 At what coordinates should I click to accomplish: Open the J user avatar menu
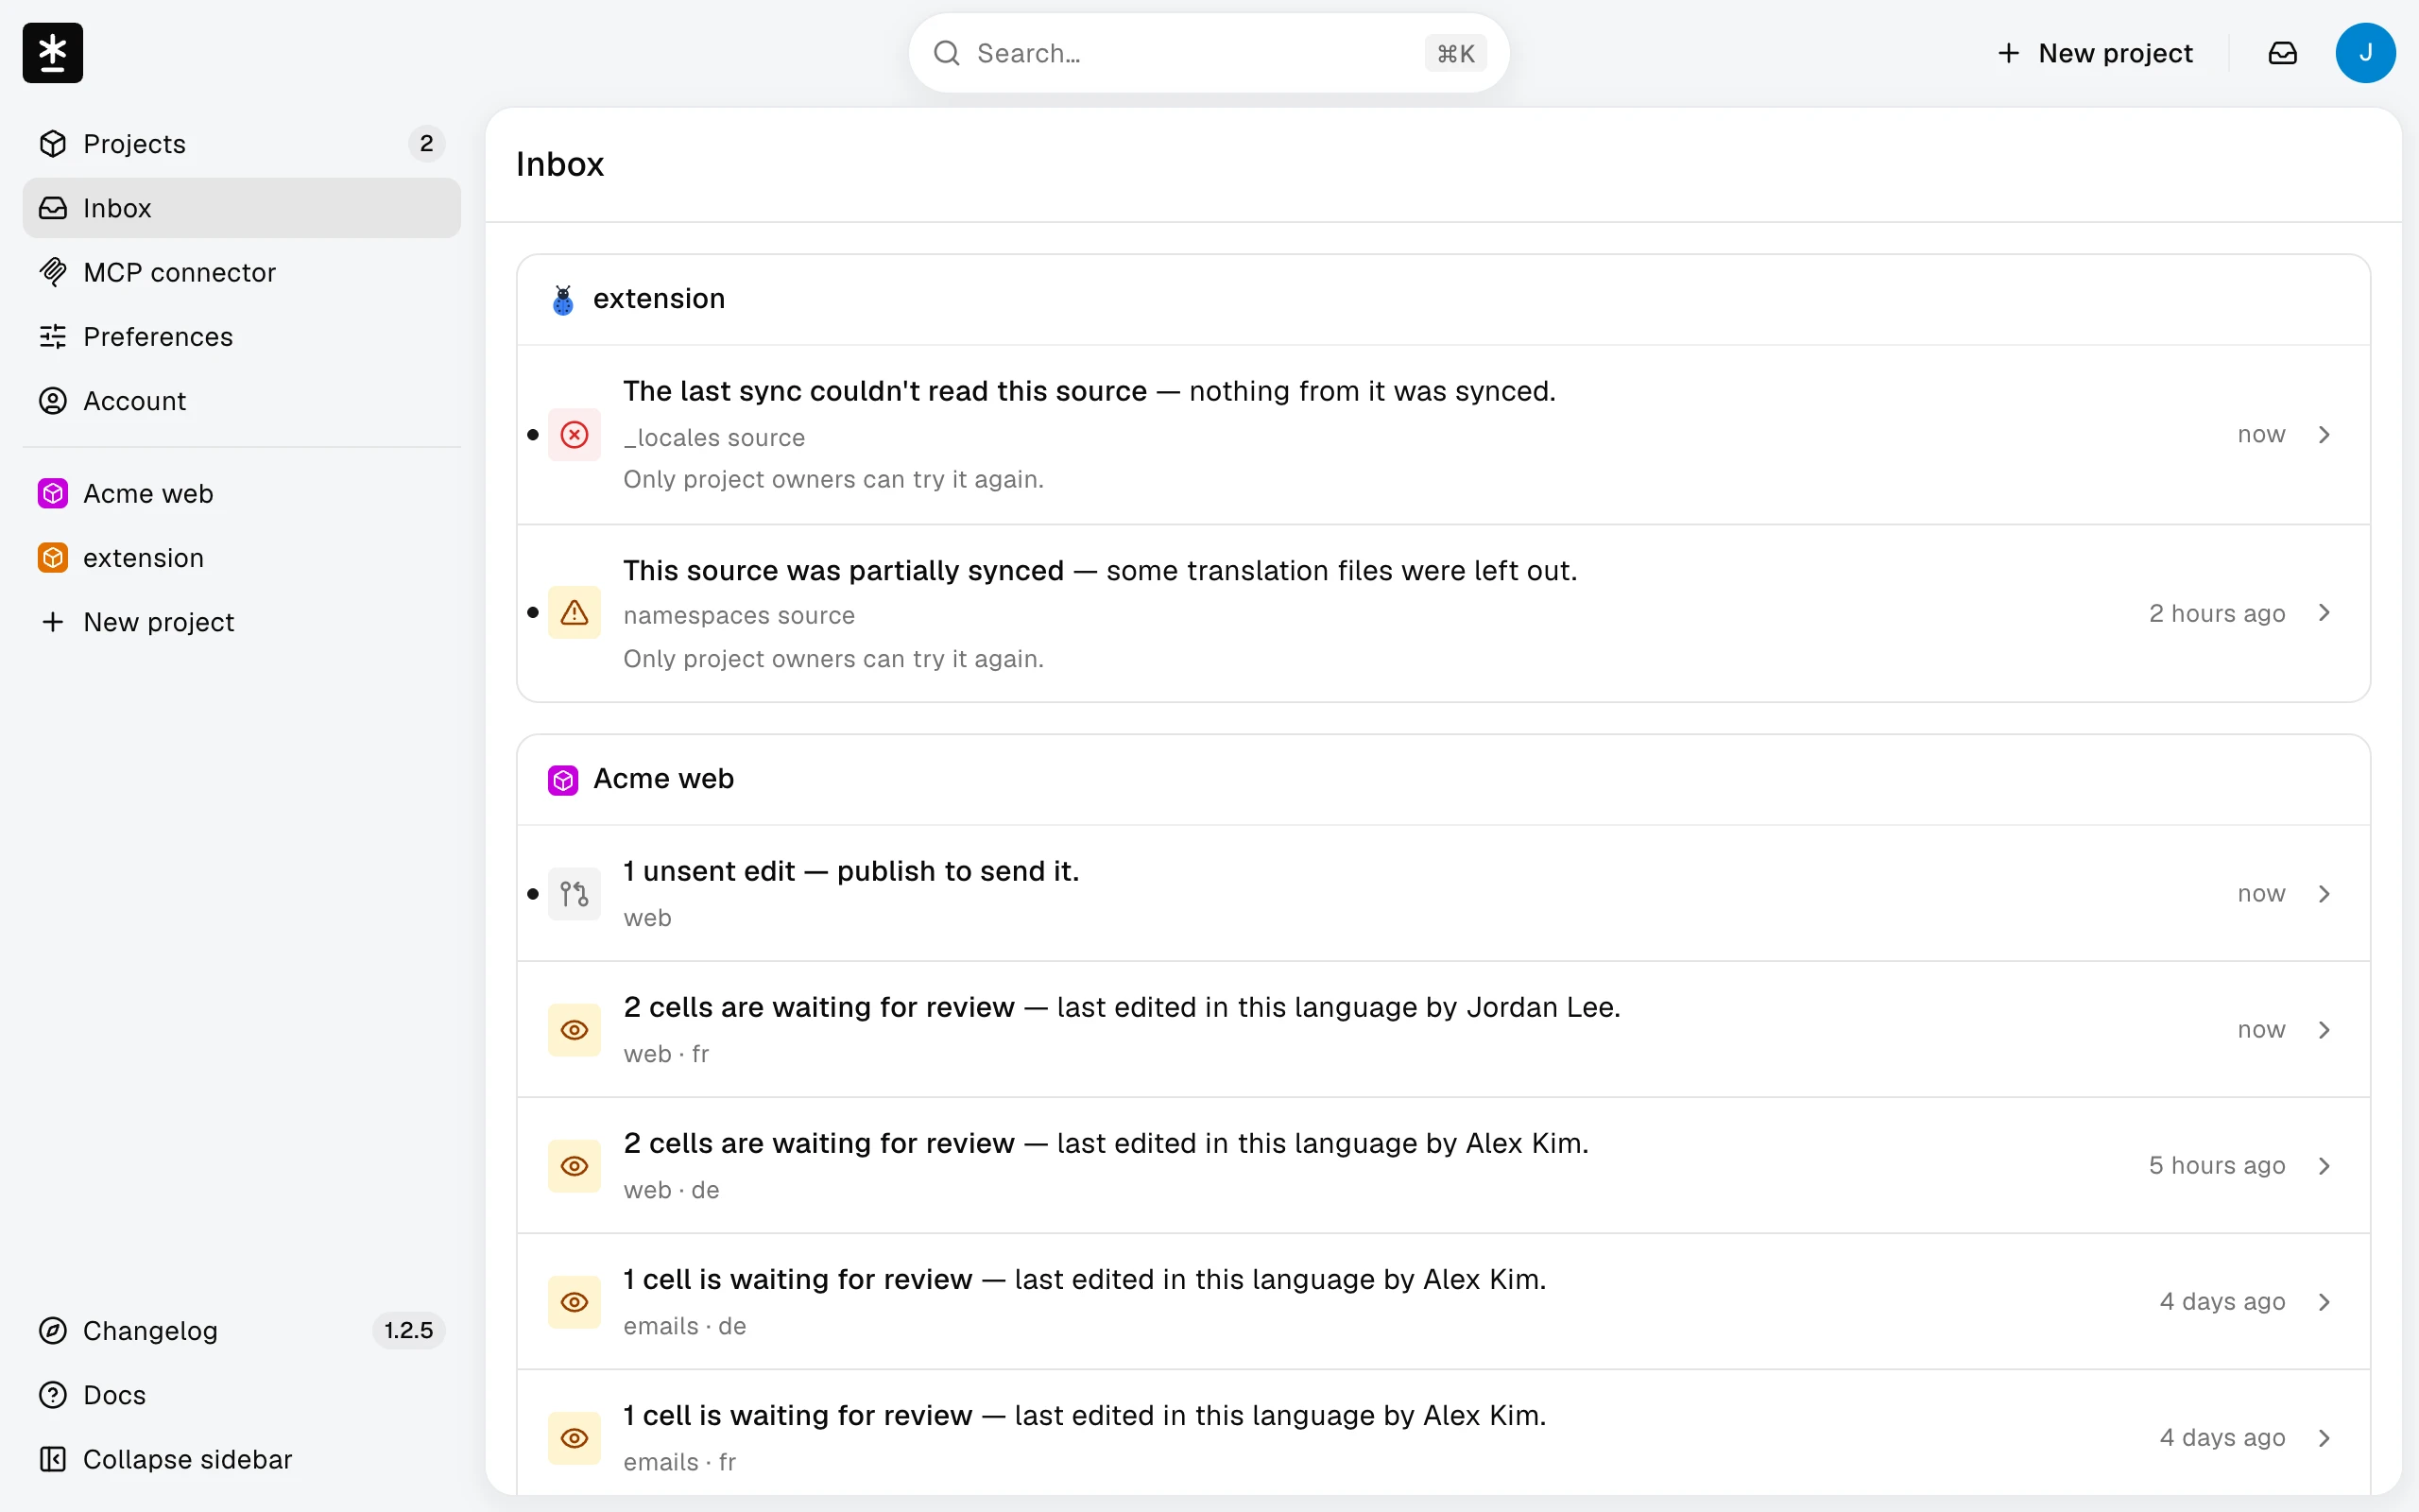pos(2365,53)
